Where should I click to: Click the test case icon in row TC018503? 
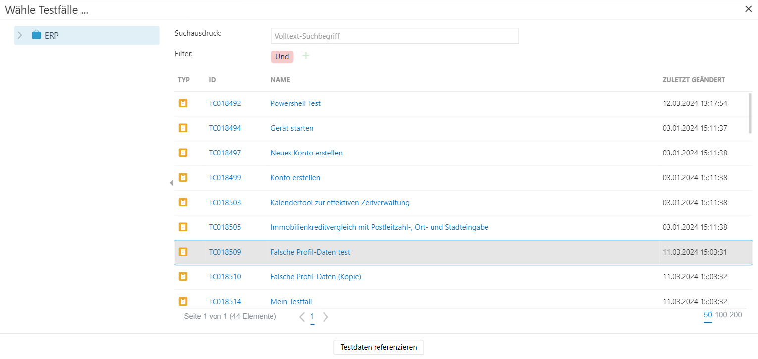183,203
